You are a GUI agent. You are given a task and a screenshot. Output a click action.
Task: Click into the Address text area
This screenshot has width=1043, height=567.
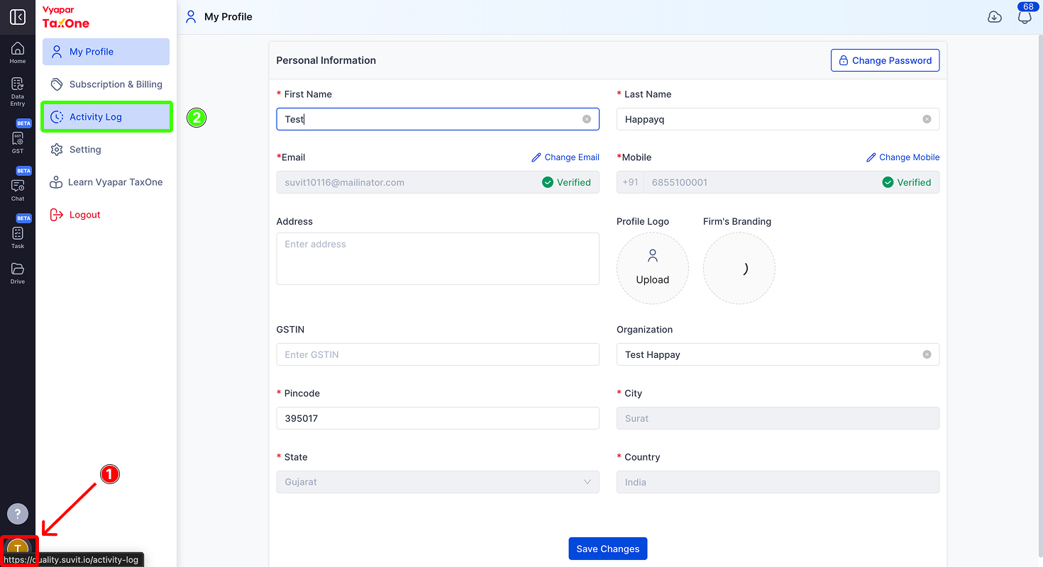438,259
